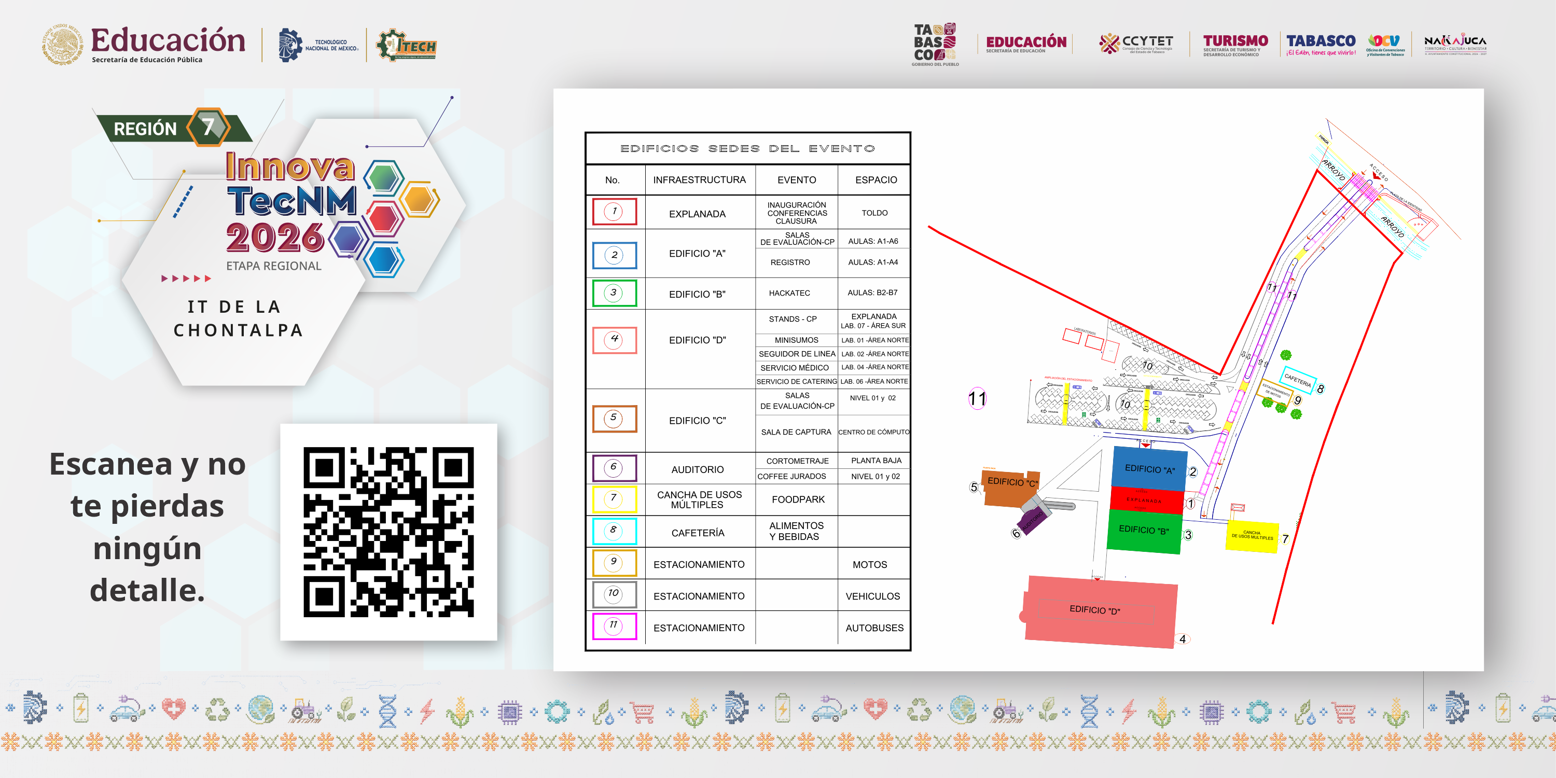Click the ITECH gear logo
1556x778 pixels.
406,45
